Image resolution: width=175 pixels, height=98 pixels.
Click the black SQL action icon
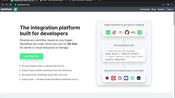(139, 78)
